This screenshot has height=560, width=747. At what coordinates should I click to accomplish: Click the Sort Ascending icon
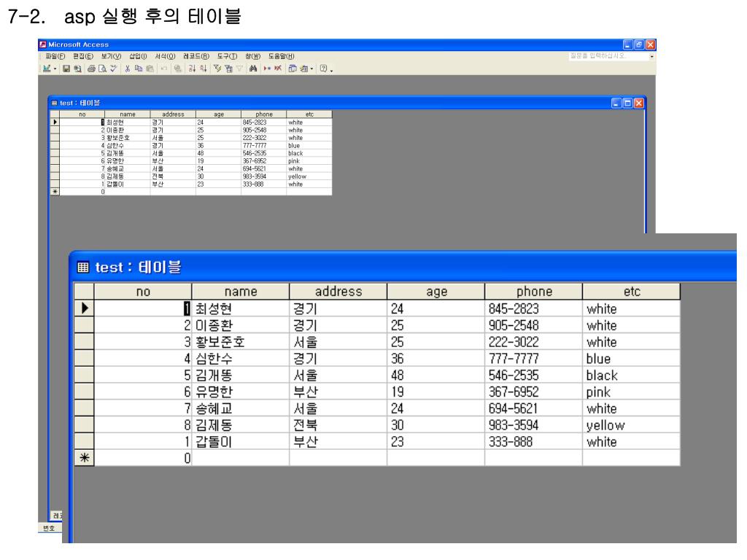tap(192, 69)
